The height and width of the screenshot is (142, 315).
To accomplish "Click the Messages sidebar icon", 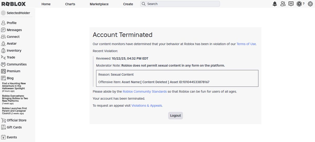I will tap(3, 30).
